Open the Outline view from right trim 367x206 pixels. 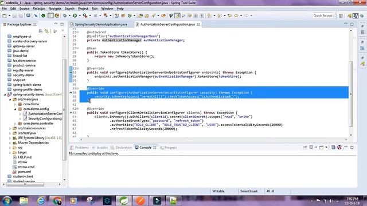click(362, 48)
